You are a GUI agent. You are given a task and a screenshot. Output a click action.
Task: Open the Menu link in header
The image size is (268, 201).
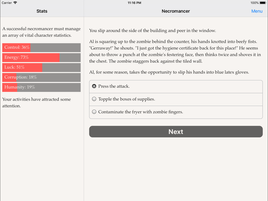[x=257, y=11]
